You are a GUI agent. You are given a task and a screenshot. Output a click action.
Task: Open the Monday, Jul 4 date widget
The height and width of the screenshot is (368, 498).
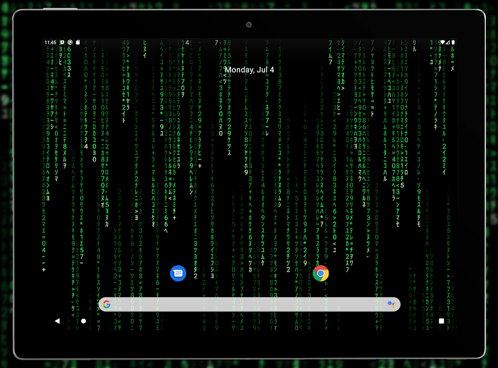[x=250, y=70]
